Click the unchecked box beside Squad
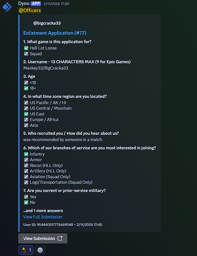 26,54
